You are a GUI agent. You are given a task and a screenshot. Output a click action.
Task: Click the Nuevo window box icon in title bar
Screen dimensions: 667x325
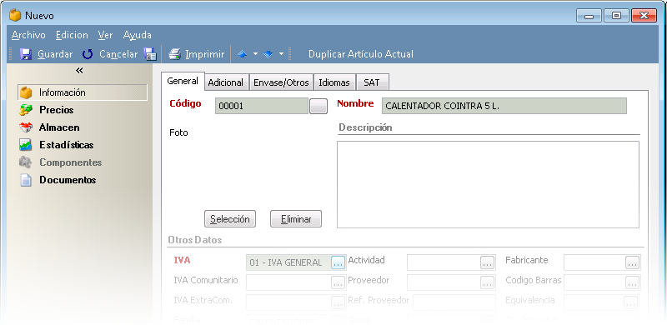tap(15, 16)
